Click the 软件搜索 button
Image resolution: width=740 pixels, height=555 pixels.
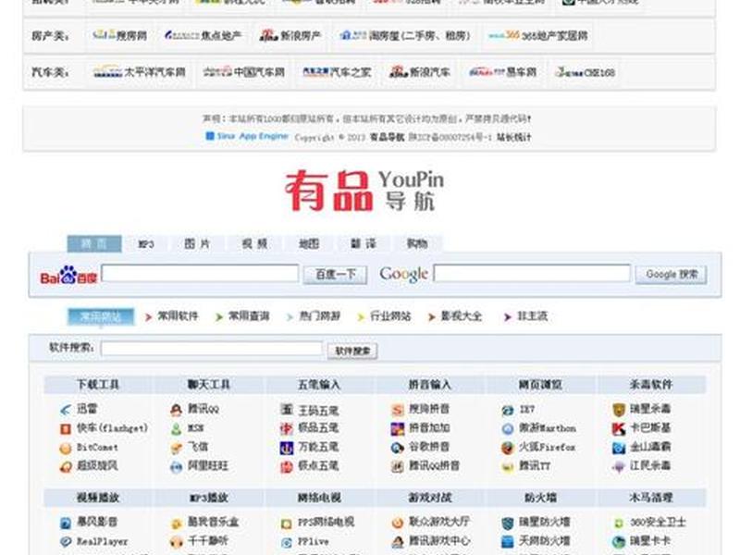pyautogui.click(x=352, y=351)
